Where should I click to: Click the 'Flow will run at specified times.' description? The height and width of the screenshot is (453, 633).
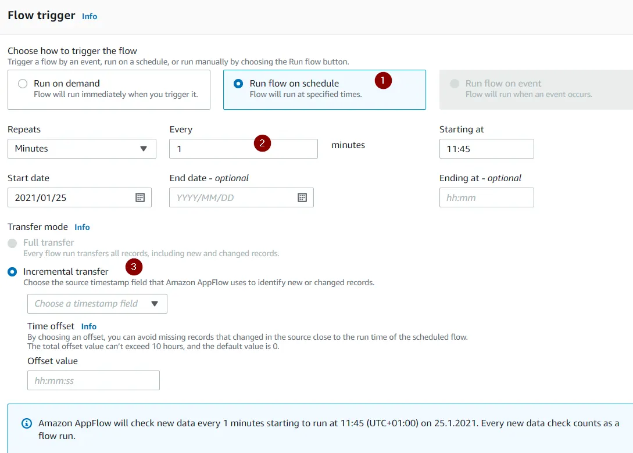tap(306, 95)
